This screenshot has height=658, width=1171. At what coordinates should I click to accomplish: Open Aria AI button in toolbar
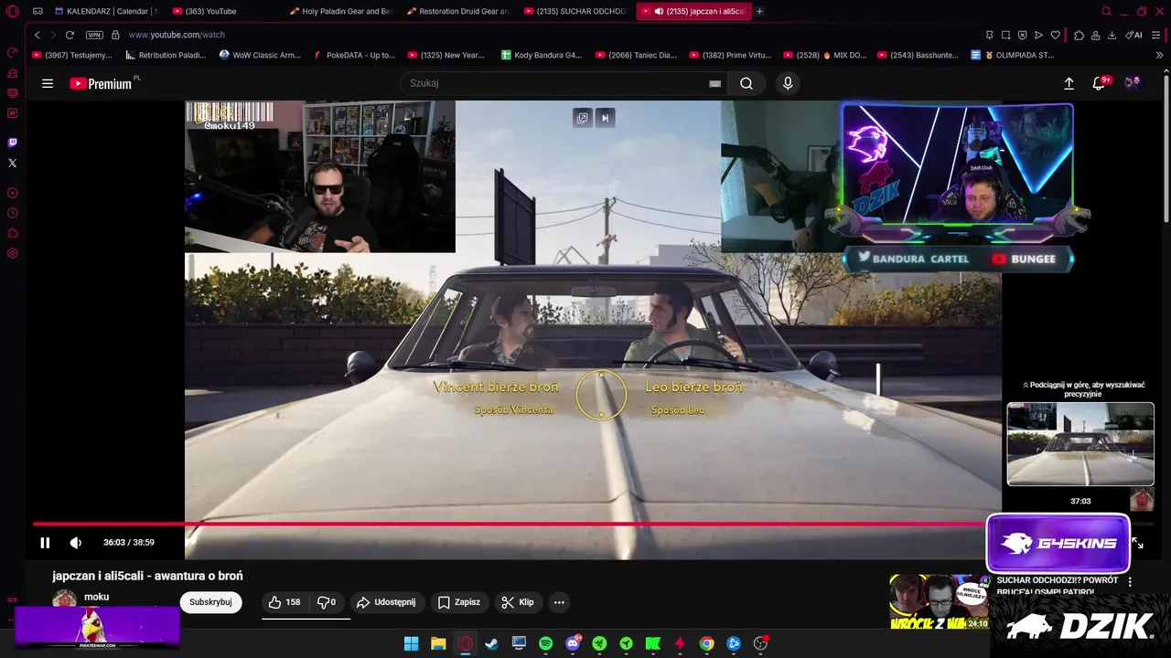point(1133,35)
